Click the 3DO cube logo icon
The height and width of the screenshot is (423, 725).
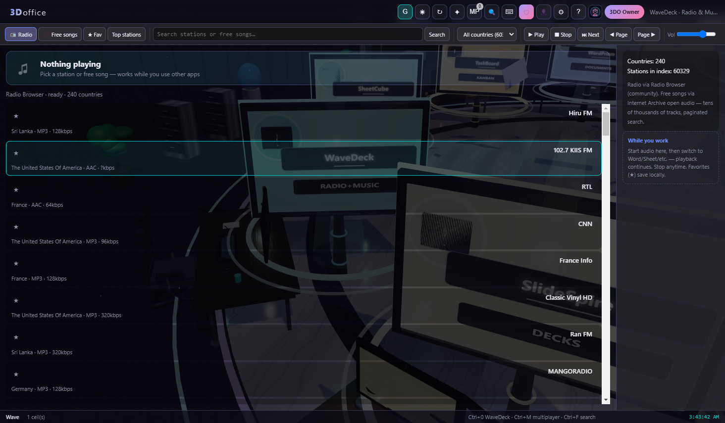595,12
